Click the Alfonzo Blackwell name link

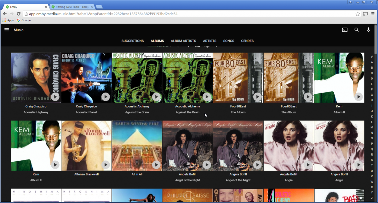tap(86, 174)
